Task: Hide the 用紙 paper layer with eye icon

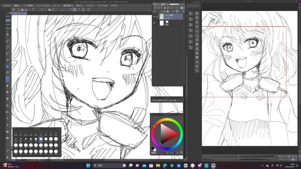Action: point(154,23)
